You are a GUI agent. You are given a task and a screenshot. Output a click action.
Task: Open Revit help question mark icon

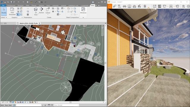[93, 2]
